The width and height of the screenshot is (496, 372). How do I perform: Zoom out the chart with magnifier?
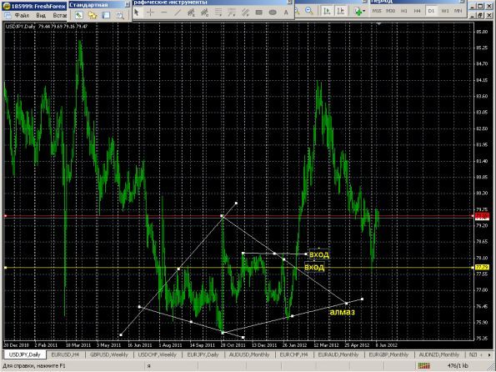tap(308, 11)
